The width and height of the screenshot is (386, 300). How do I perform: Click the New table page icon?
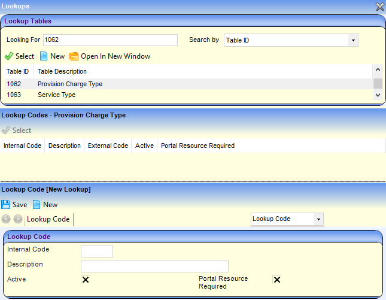[x=44, y=56]
